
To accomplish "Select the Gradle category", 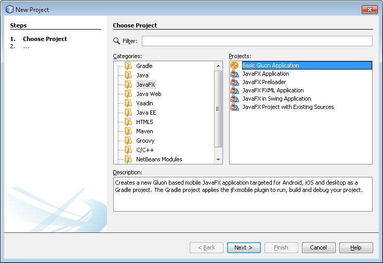I will (144, 66).
